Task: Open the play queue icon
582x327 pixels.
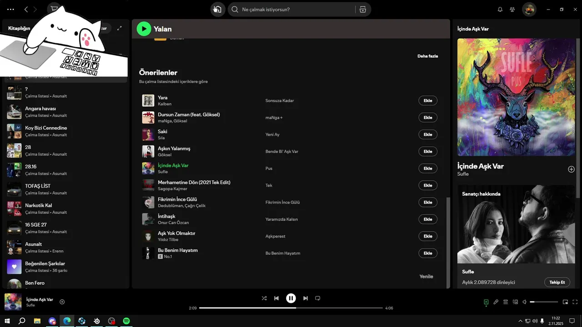Action: [506, 302]
